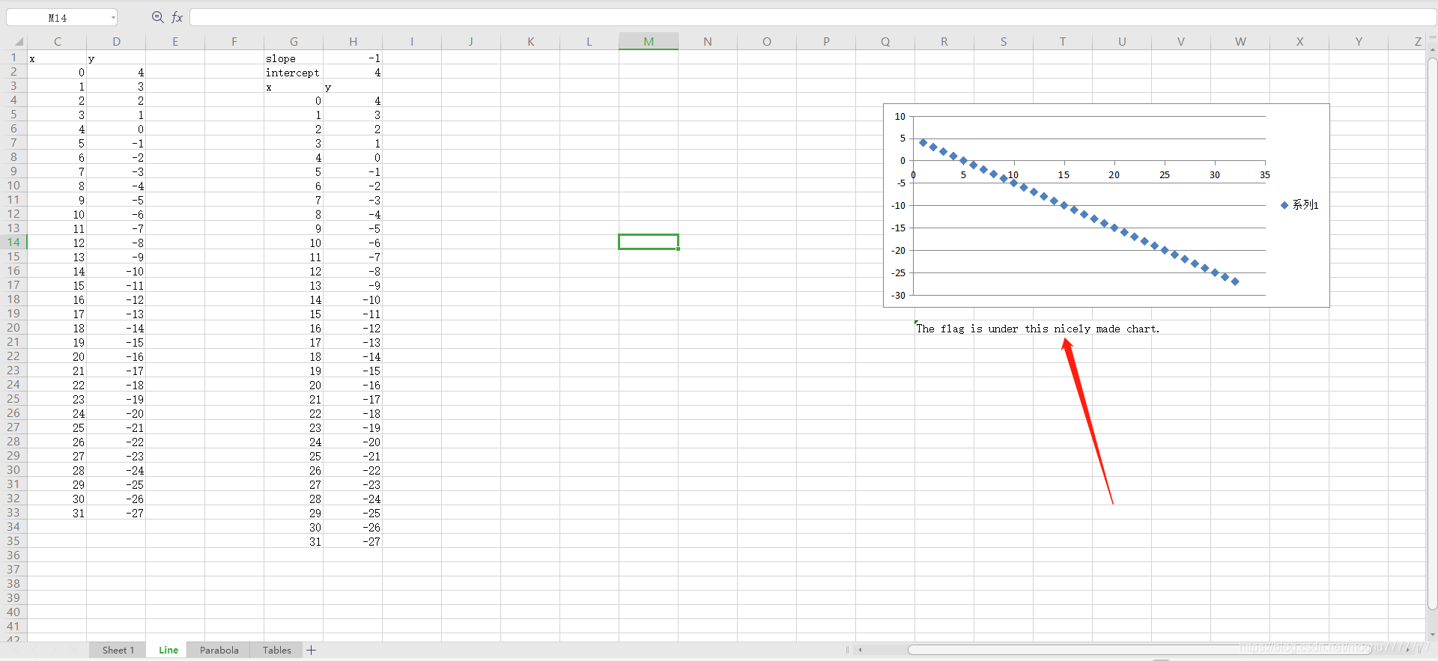Click the zoom magnifier icon beside formula bar
Viewport: 1438px width, 661px height.
click(x=157, y=17)
